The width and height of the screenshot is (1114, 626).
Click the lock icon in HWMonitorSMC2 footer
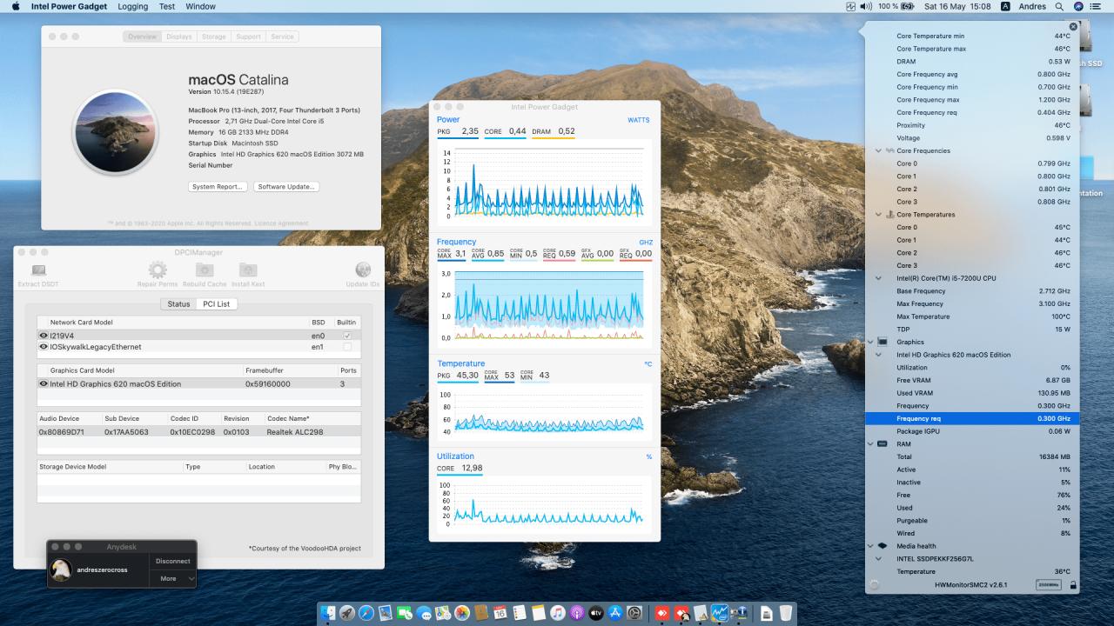1073,585
